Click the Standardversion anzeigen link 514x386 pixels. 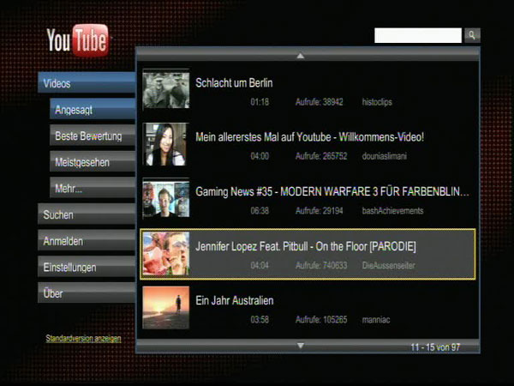point(83,339)
